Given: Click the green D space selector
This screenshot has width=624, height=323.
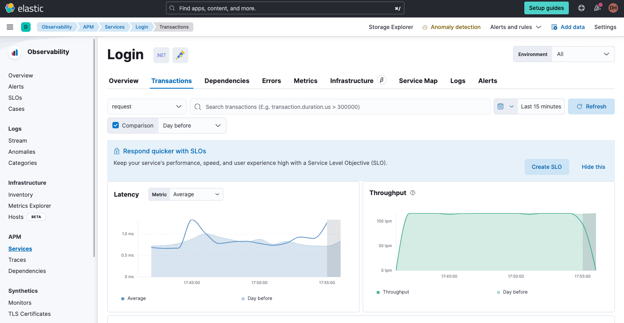Looking at the screenshot, I should pos(26,27).
